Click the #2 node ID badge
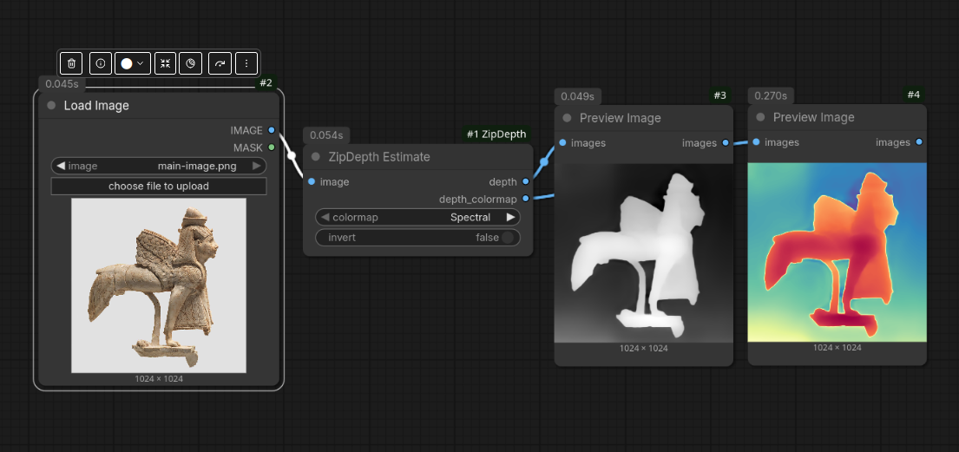Viewport: 959px width, 452px height. pyautogui.click(x=266, y=83)
